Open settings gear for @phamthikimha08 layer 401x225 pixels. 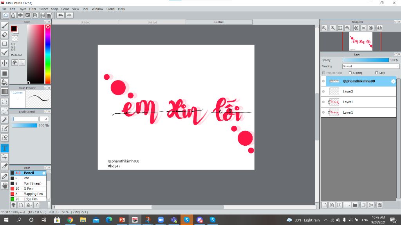[393, 81]
